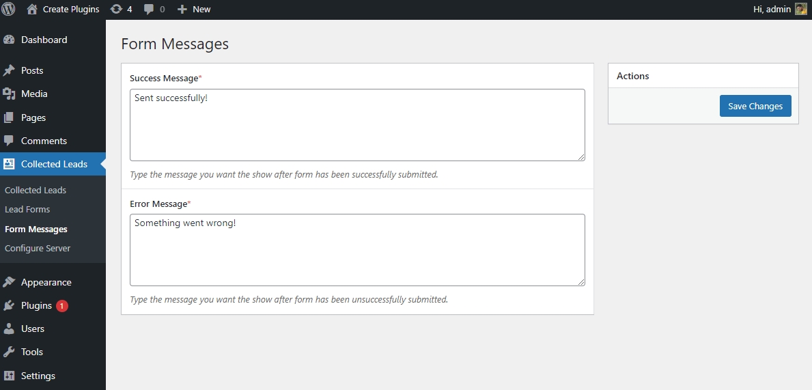Click the Media icon in sidebar
This screenshot has width=812, height=390.
click(9, 94)
